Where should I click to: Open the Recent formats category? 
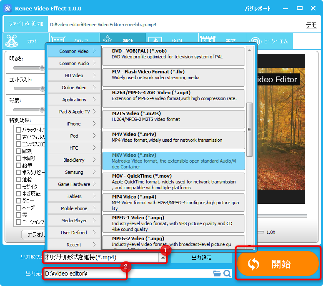tap(74, 245)
